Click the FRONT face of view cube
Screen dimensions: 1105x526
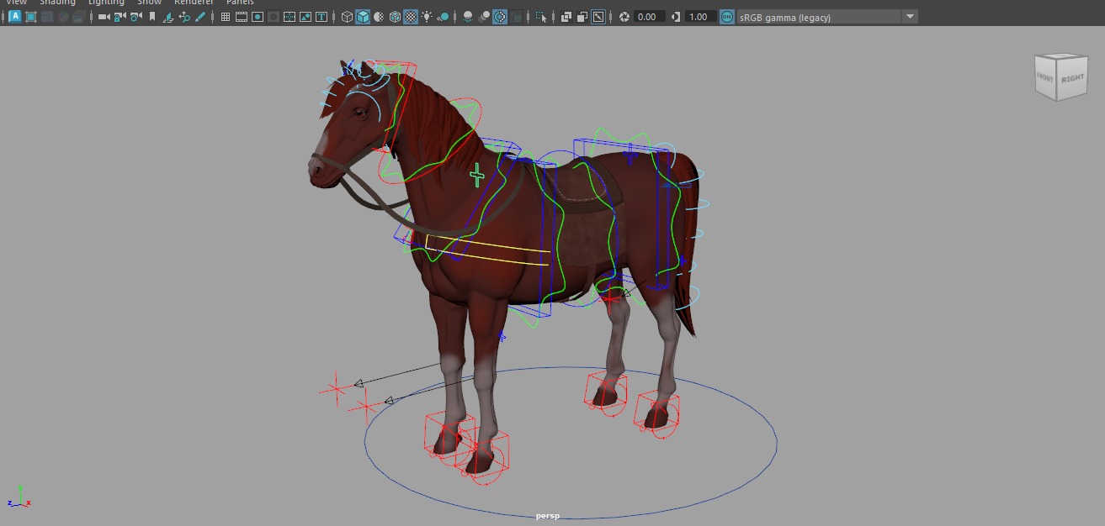pyautogui.click(x=1044, y=78)
